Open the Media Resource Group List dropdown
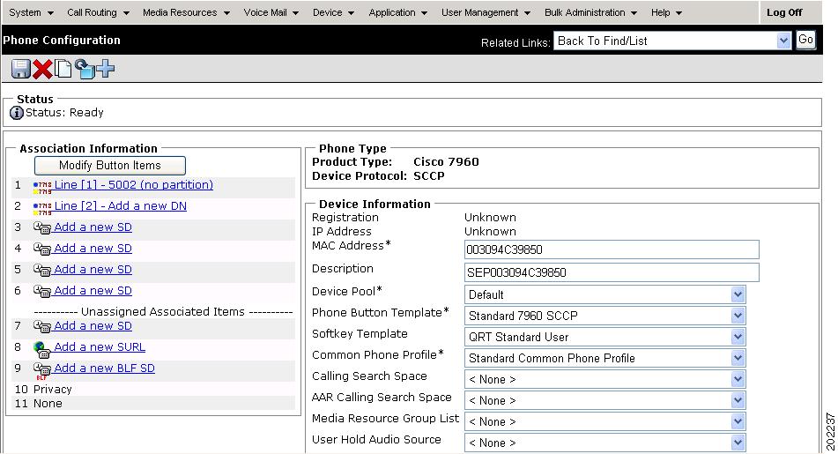 click(605, 421)
